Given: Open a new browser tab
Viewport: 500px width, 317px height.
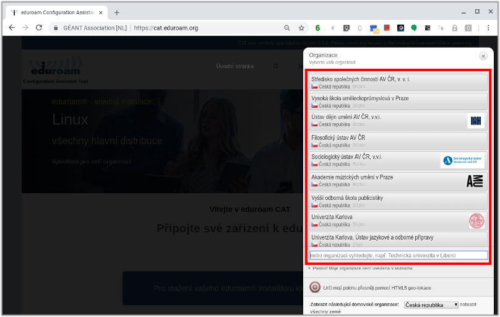Looking at the screenshot, I should (117, 13).
